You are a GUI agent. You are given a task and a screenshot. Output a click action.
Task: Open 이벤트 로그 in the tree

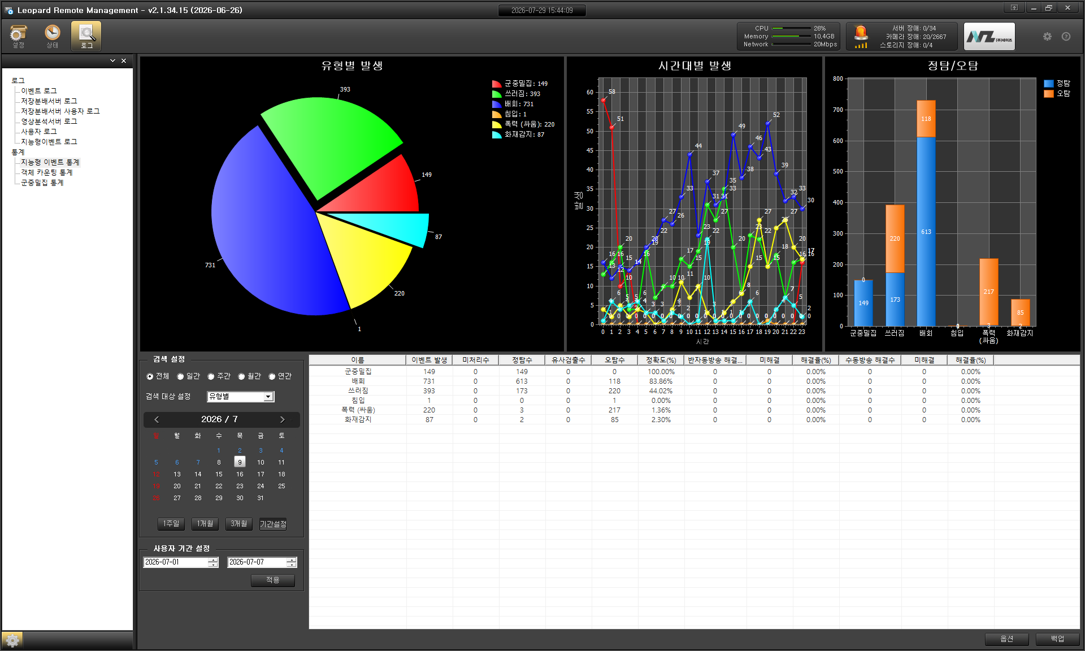[x=39, y=91]
